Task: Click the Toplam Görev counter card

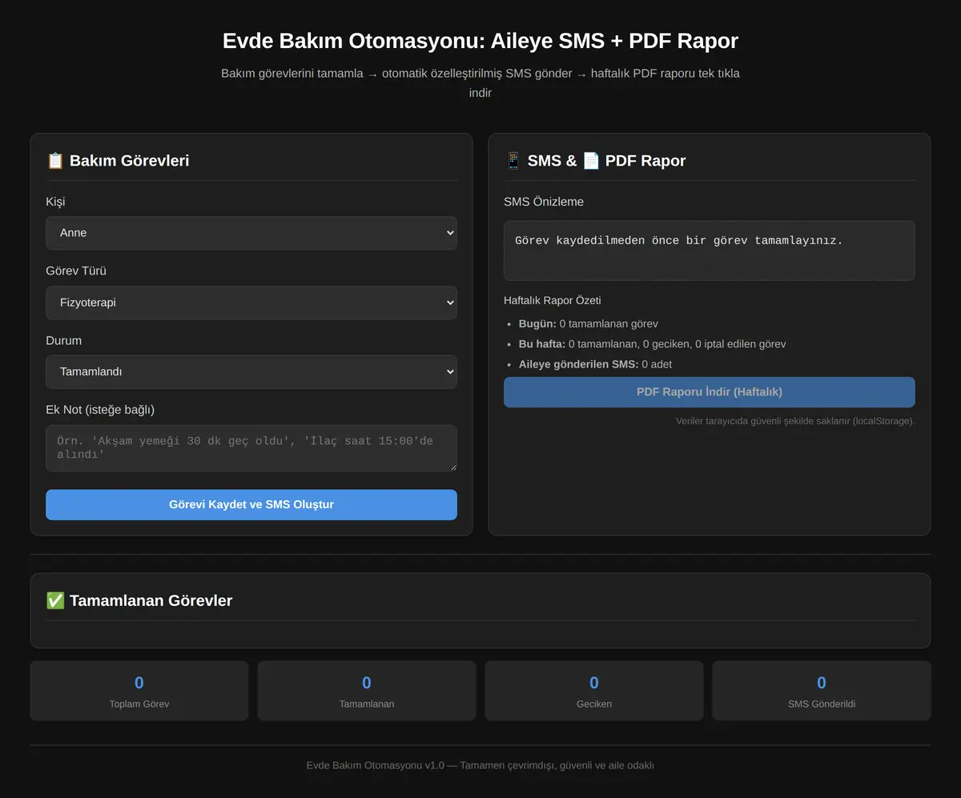Action: tap(139, 691)
